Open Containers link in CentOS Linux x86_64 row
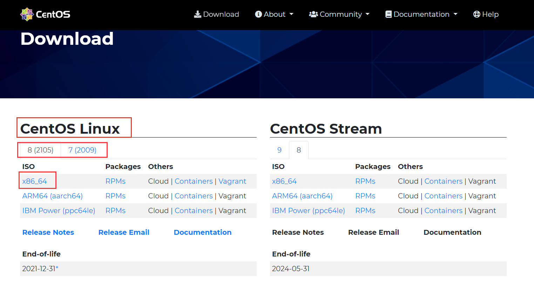The width and height of the screenshot is (534, 282). [194, 181]
